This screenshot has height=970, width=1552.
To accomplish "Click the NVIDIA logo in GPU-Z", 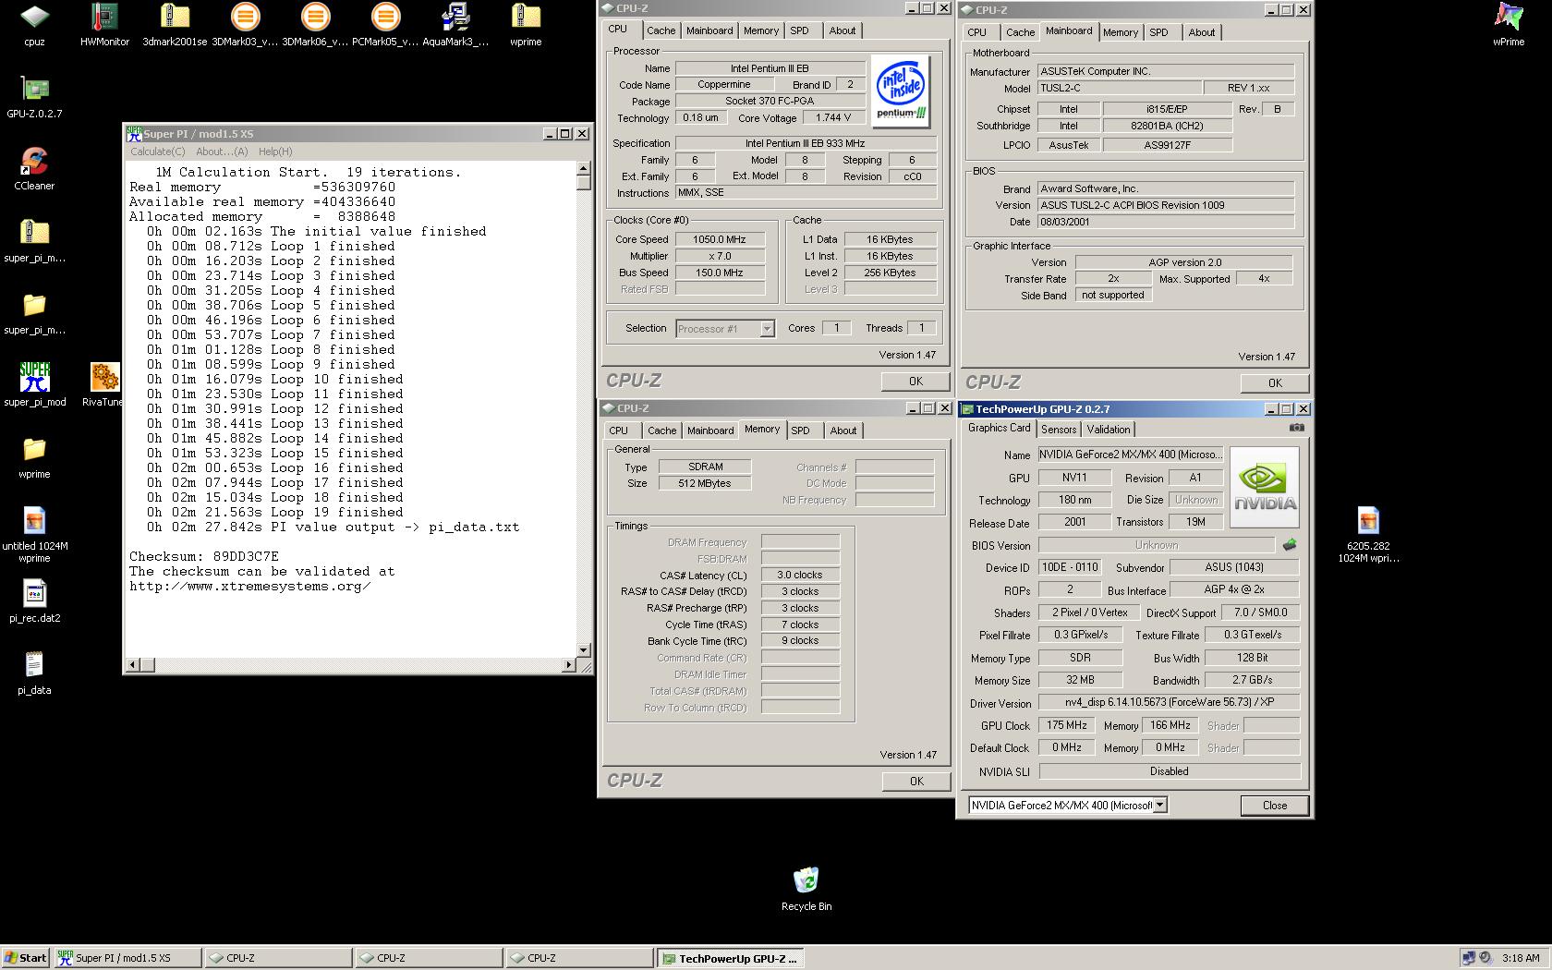I will (1265, 487).
